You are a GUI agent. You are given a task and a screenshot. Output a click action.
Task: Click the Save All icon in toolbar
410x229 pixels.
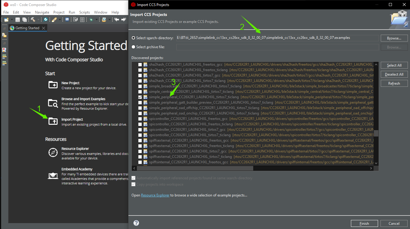click(x=24, y=20)
